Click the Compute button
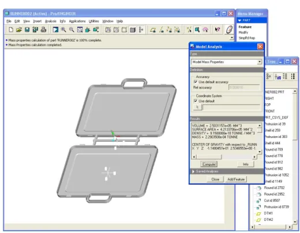 [209, 164]
